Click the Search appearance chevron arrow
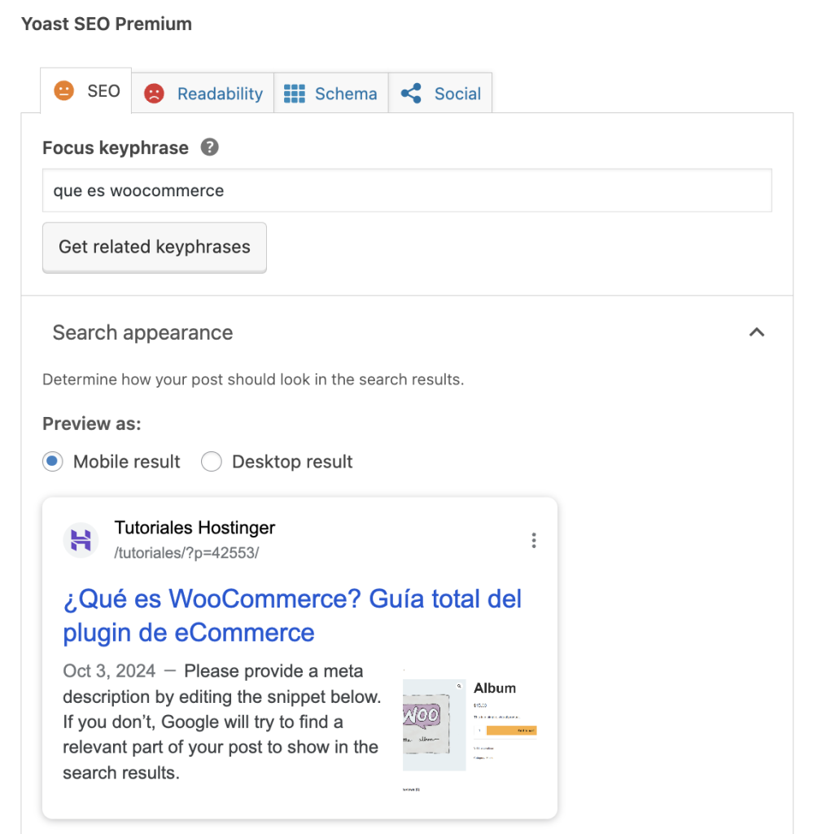This screenshot has width=813, height=834. [x=757, y=332]
